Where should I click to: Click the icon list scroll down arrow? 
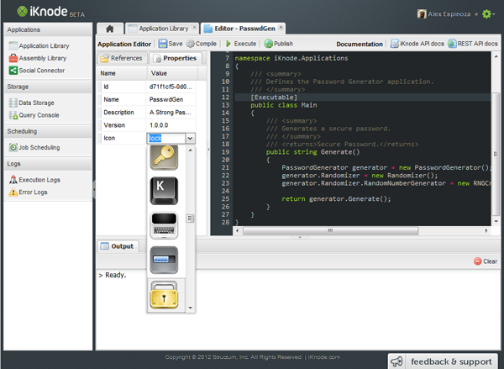pos(191,308)
